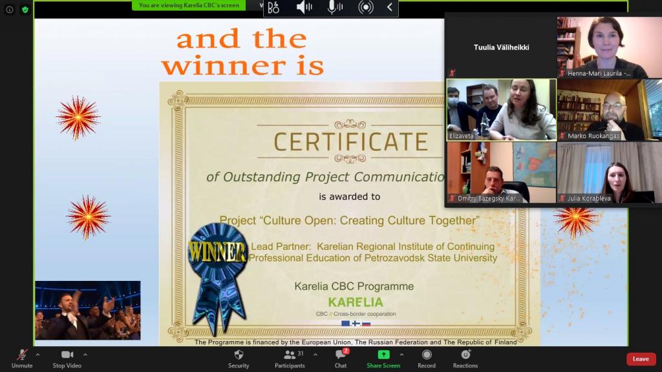Open Chat with 2 unread messages
Image resolution: width=662 pixels, height=372 pixels.
341,359
